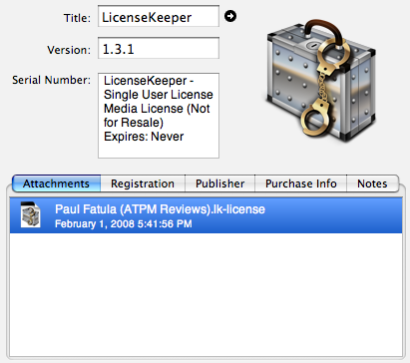This screenshot has width=410, height=363.
Task: Select the Paul Fatula (ATPM Reviews).lk-license attachment
Action: 205,215
